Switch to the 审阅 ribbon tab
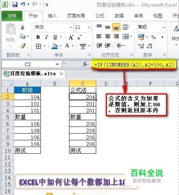Viewport: 179px width, 195px height. 139,16
